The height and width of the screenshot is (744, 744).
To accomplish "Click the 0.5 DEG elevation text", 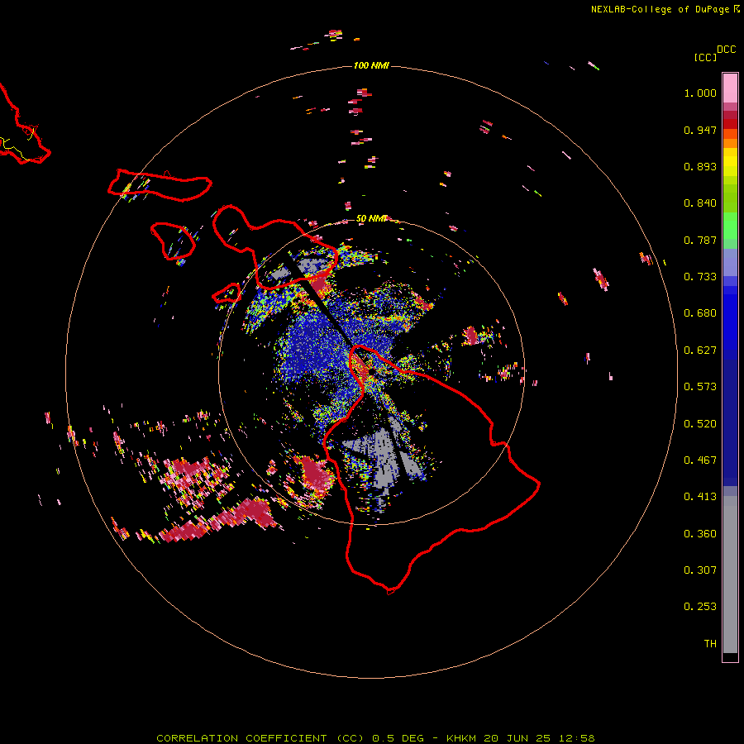I will 400,738.
